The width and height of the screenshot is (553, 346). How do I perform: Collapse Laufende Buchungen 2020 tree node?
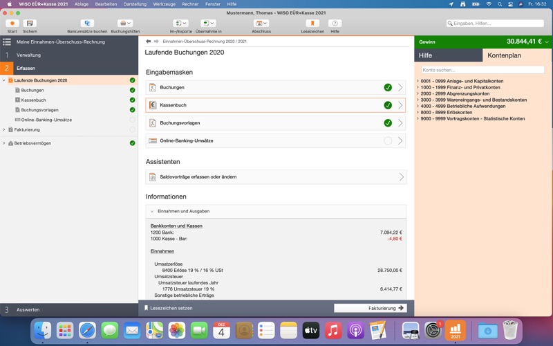click(4, 80)
